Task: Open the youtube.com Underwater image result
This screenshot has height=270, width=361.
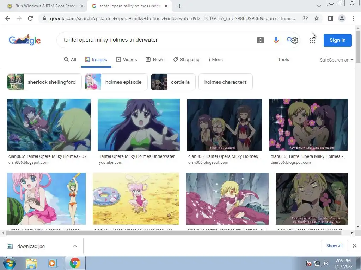Action: (x=139, y=125)
